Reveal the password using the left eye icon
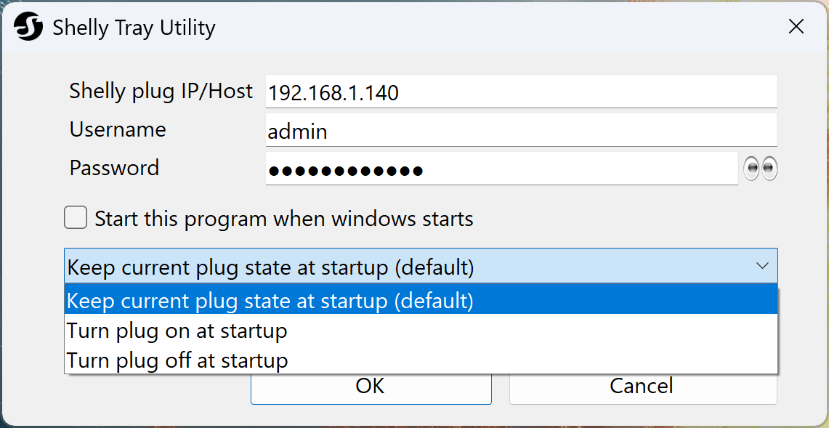 click(x=751, y=168)
